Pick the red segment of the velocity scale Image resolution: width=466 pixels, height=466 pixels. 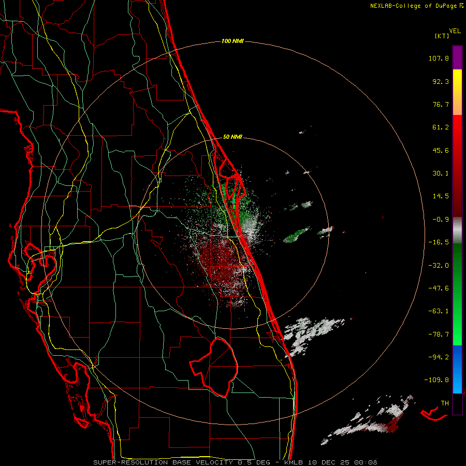coord(457,166)
